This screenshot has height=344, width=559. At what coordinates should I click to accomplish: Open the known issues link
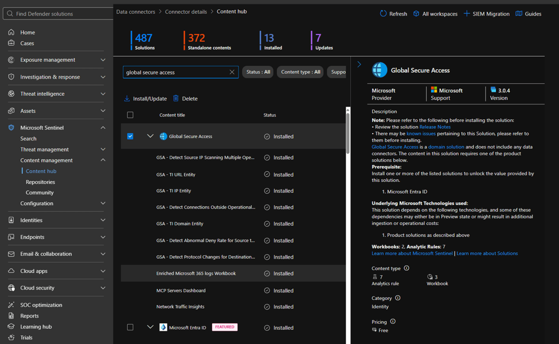[421, 134]
